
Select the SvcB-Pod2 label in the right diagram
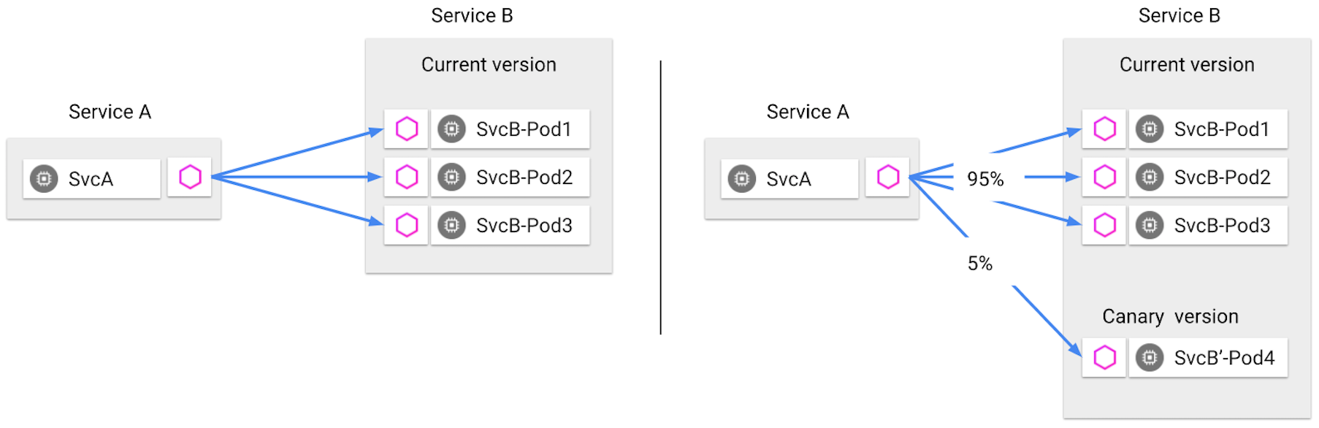[x=1222, y=177]
